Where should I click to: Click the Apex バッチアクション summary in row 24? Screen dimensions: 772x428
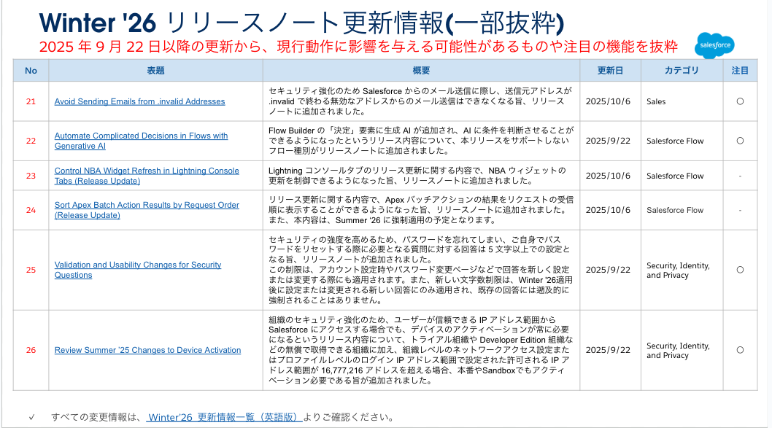(x=421, y=210)
